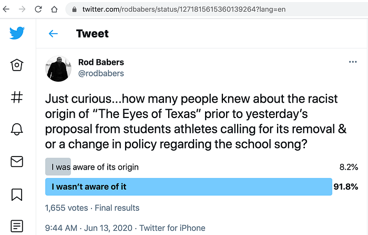Click the browser back arrow
The width and height of the screenshot is (368, 235).
tap(6, 9)
